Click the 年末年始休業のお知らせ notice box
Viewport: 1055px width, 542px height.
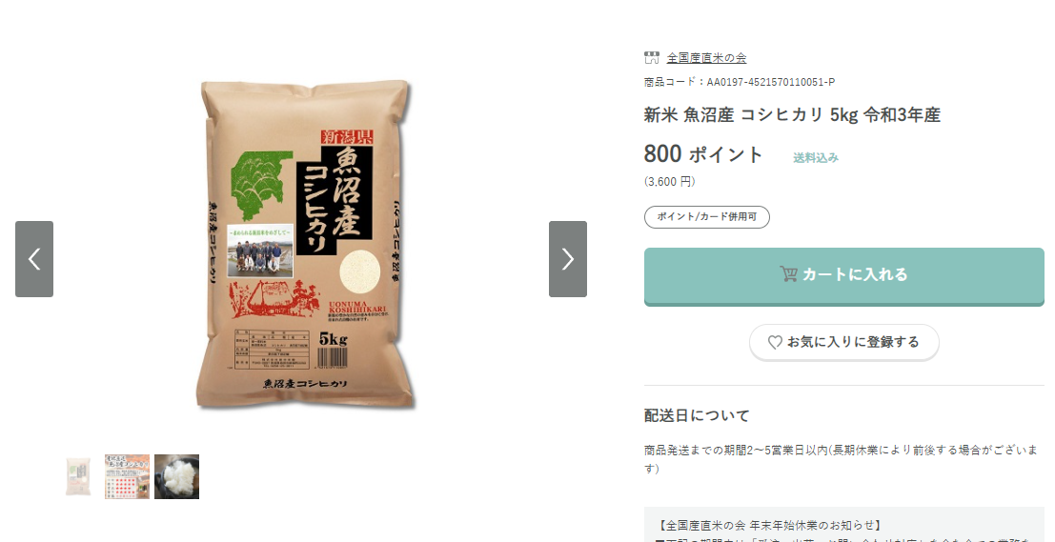(x=843, y=525)
